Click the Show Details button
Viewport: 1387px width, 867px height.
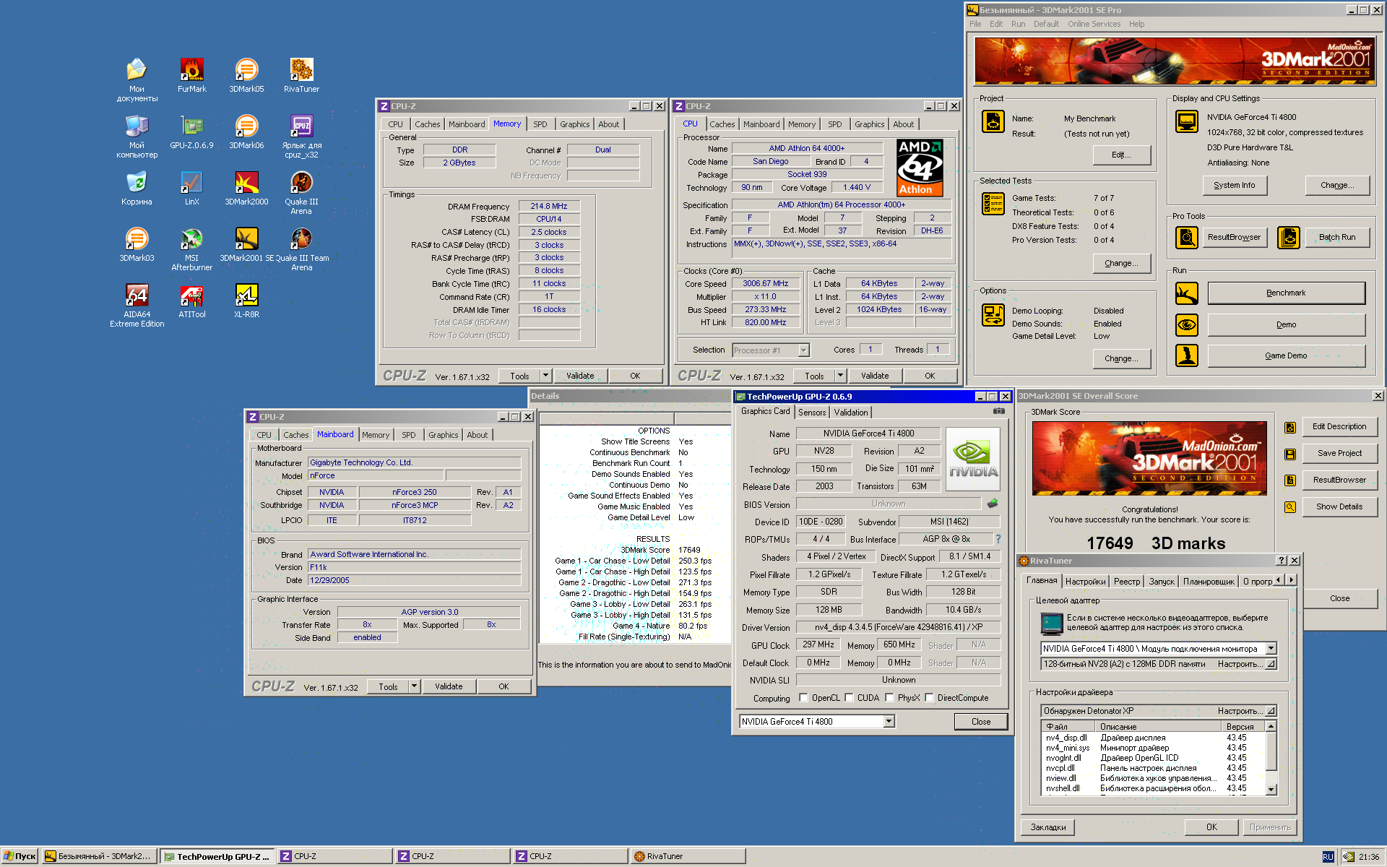point(1339,507)
